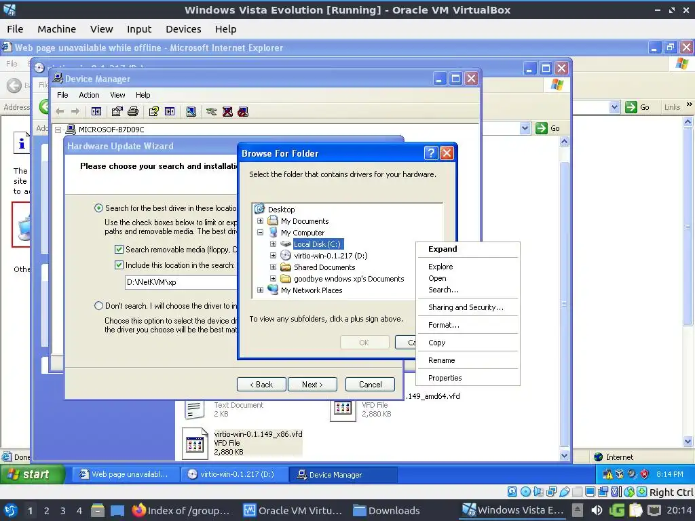
Task: Open host file manager launcher icon
Action: pos(98,510)
